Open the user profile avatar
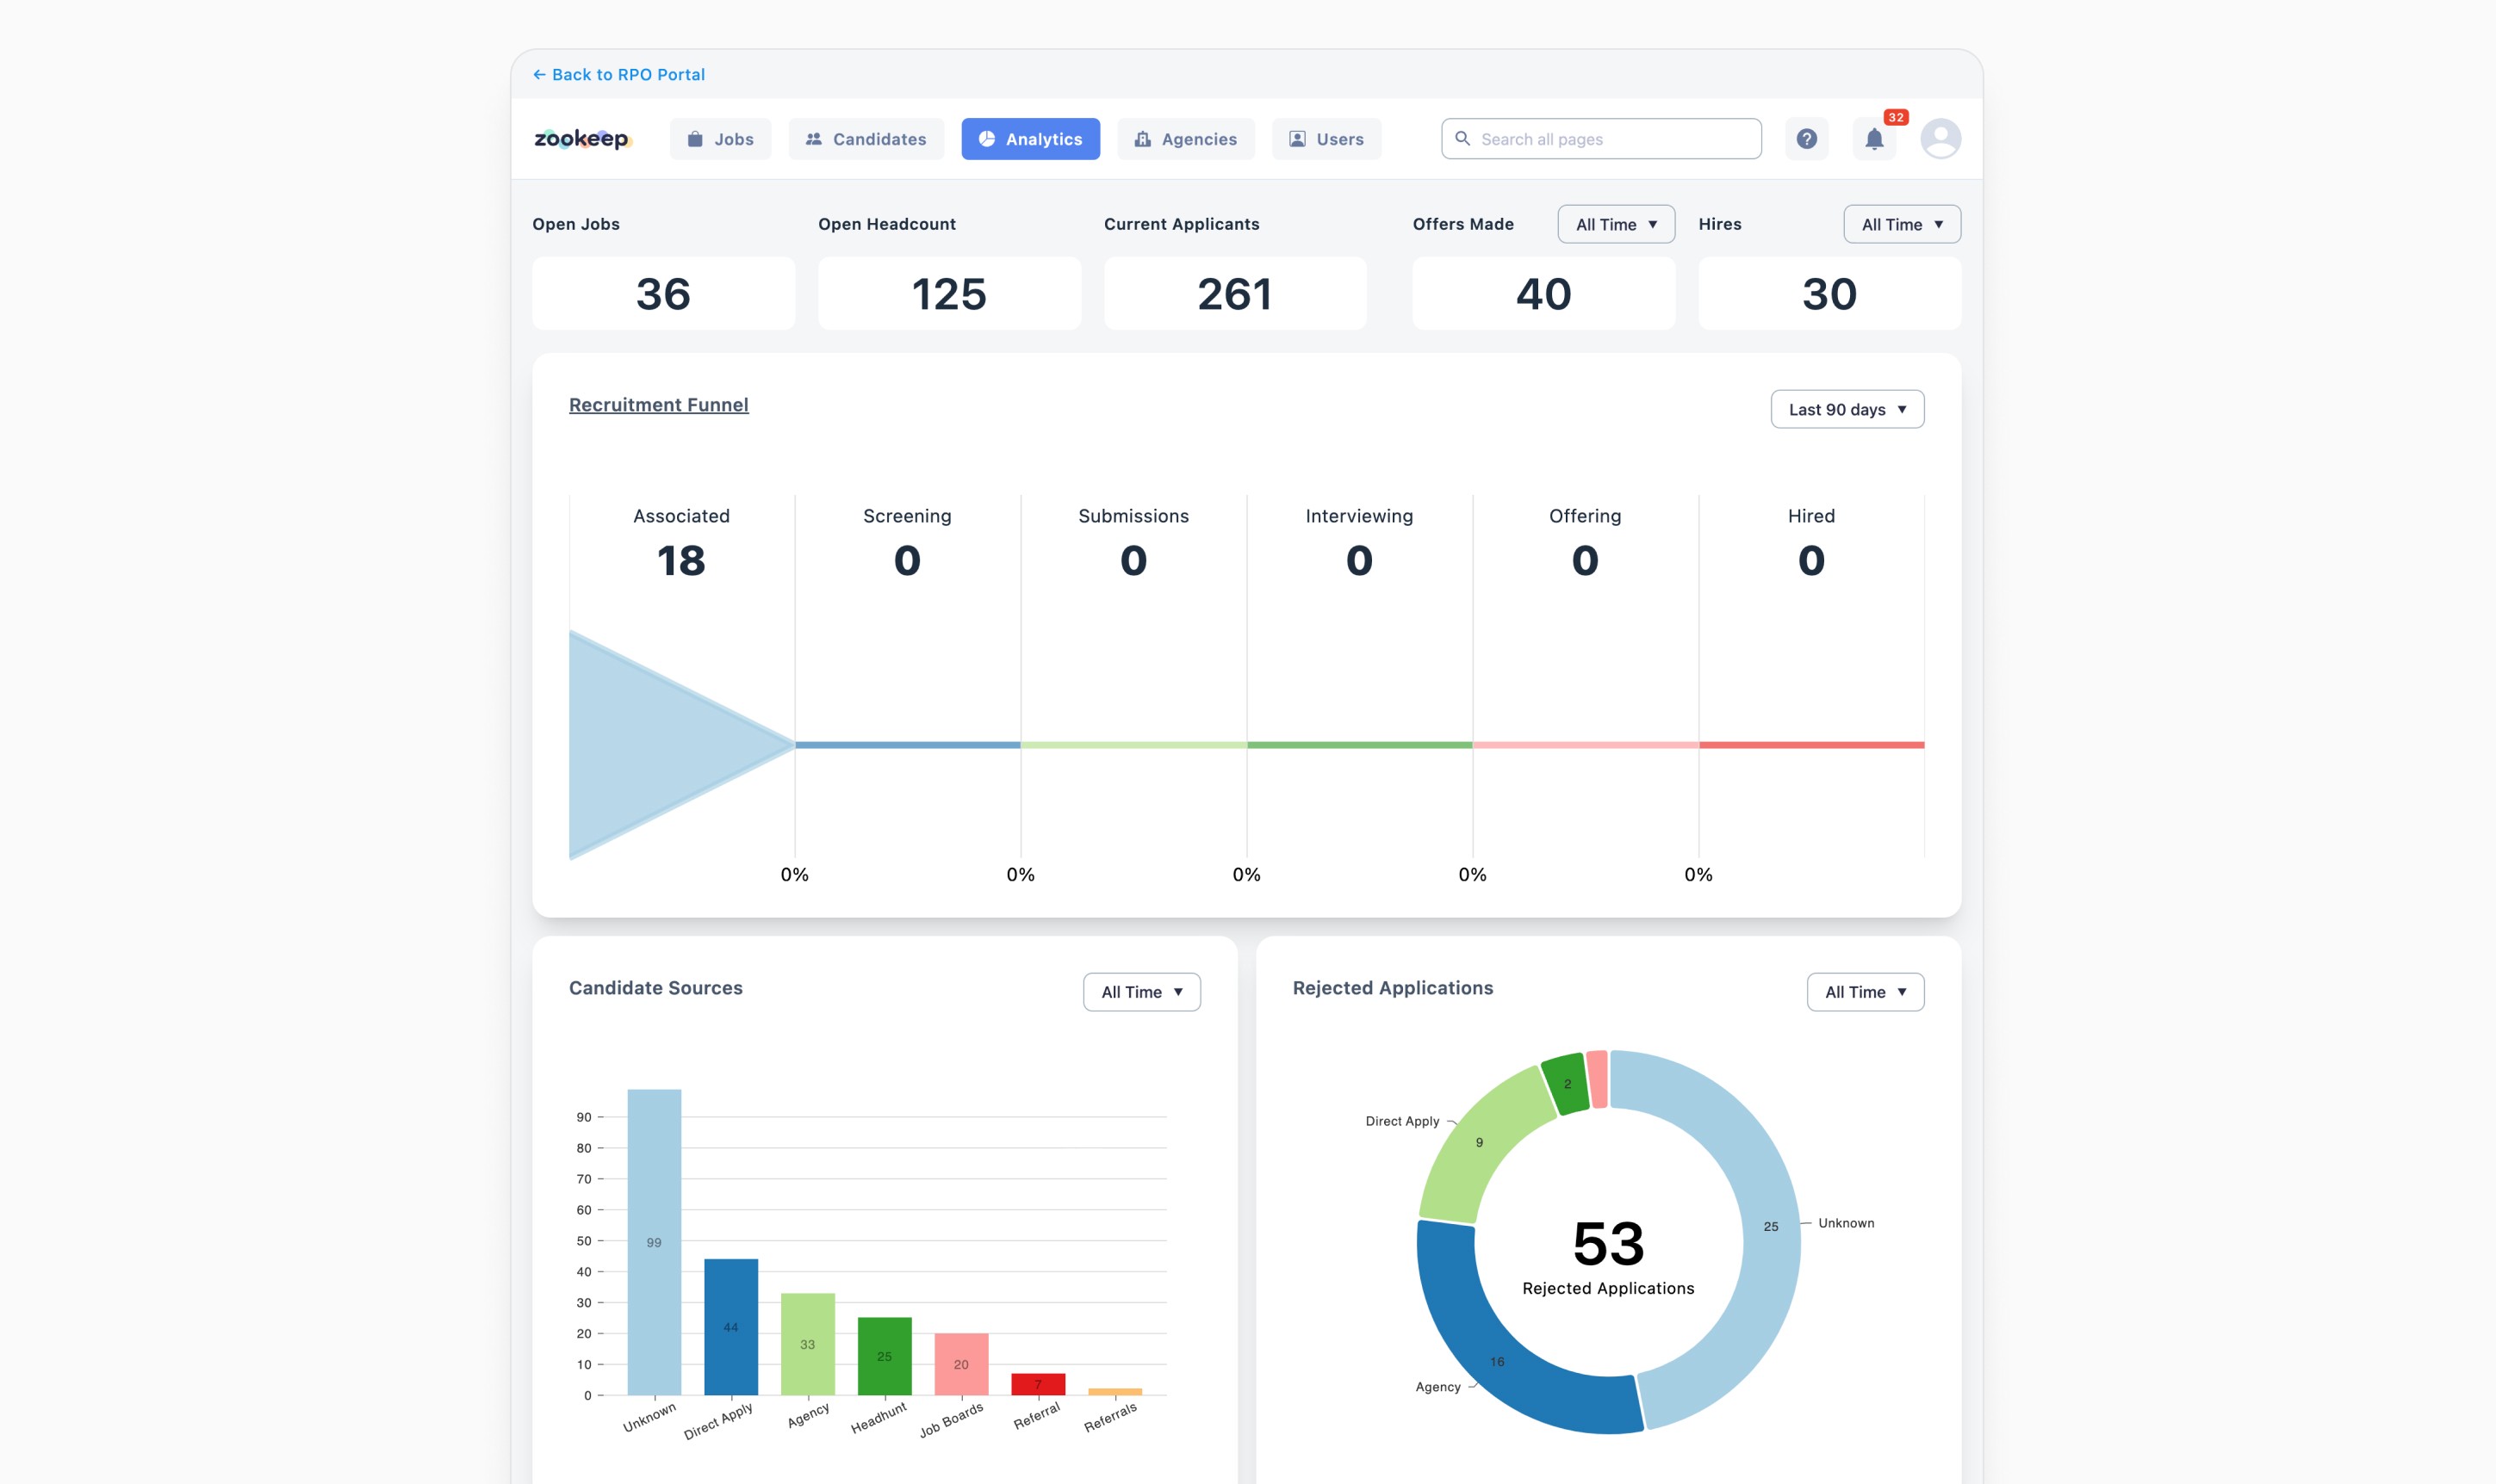 1940,139
